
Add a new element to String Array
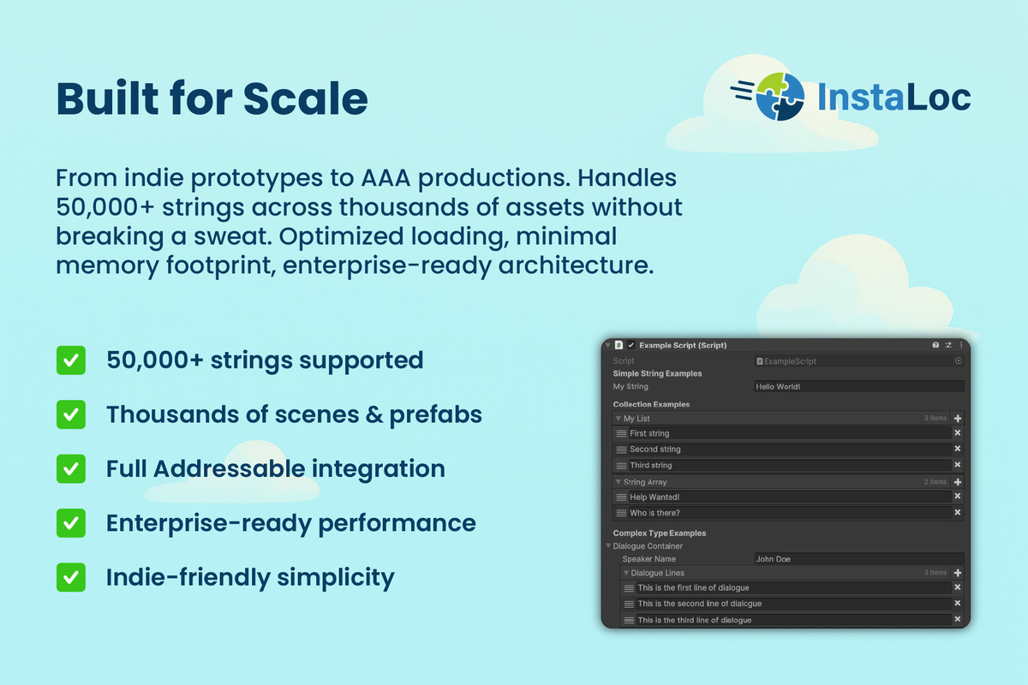click(958, 482)
